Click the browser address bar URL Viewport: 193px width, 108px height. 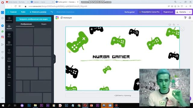(x=58, y=6)
